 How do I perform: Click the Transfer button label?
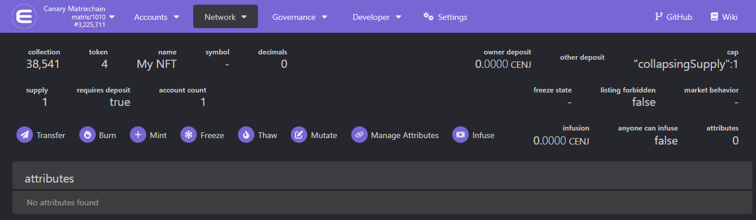(51, 135)
